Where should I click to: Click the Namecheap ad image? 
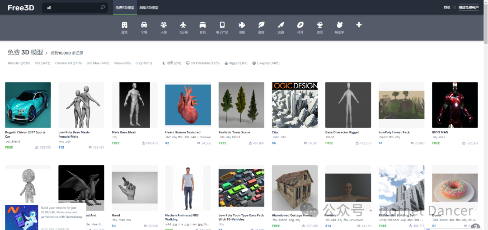point(22,217)
